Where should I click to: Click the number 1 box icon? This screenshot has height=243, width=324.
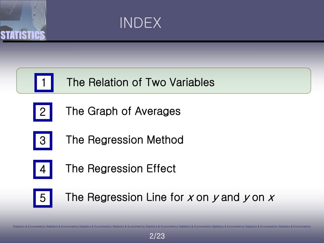pos(44,83)
